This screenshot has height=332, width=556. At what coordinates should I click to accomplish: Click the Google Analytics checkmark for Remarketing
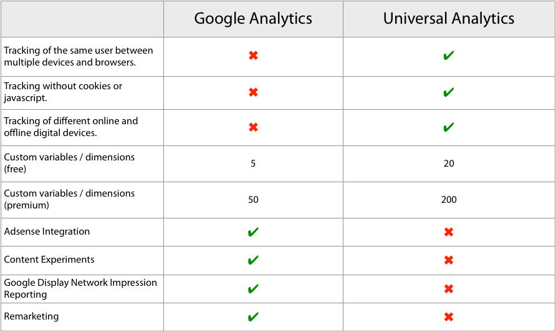253,317
